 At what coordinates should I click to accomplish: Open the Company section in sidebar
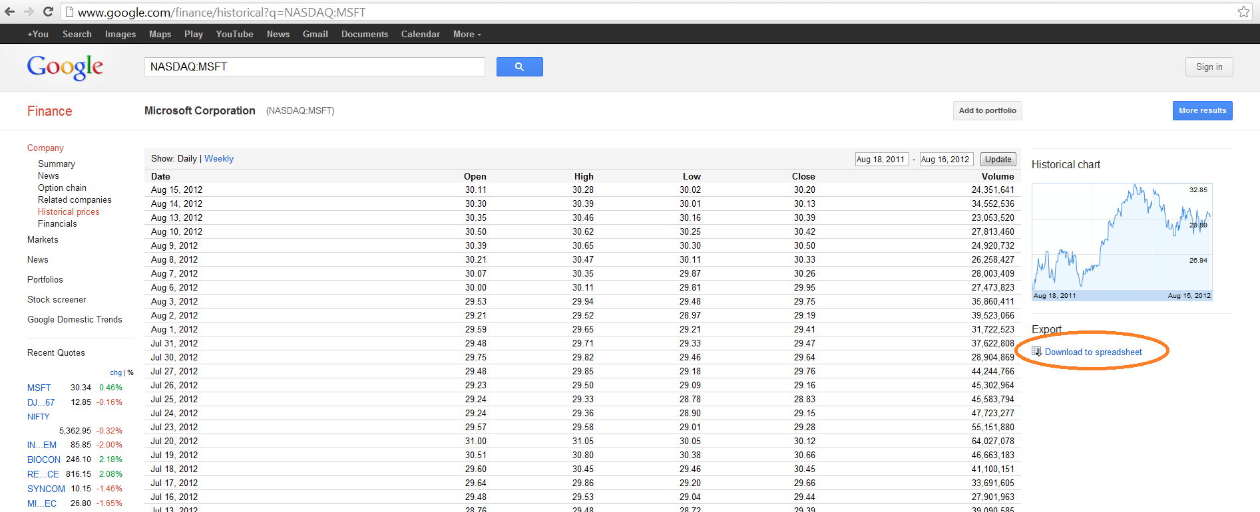(45, 148)
